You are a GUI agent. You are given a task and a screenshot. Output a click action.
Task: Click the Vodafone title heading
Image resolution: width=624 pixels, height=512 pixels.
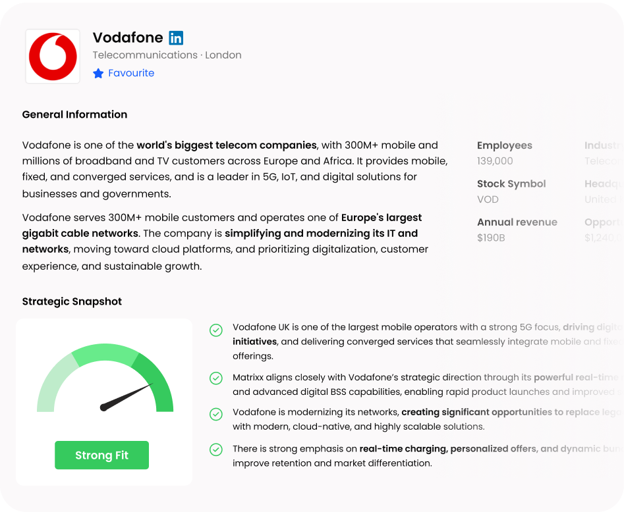tap(128, 38)
